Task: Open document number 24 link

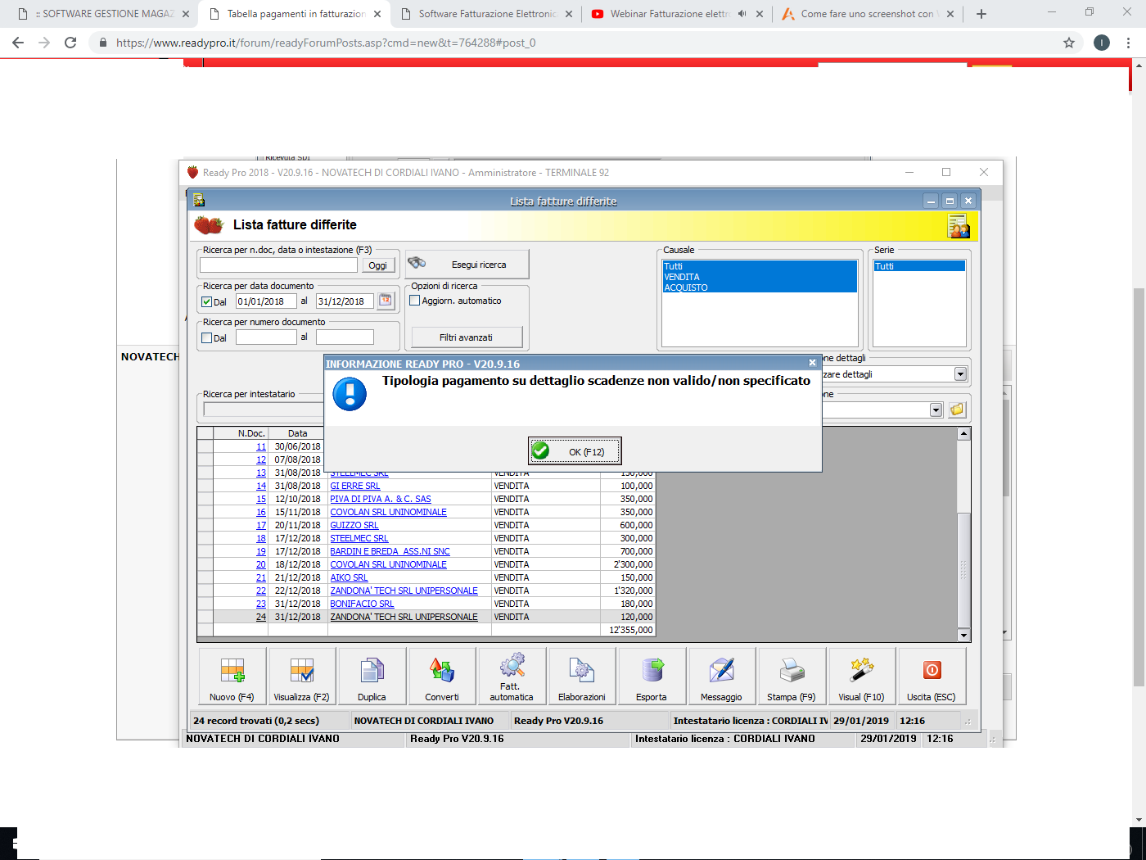Action: coord(261,617)
